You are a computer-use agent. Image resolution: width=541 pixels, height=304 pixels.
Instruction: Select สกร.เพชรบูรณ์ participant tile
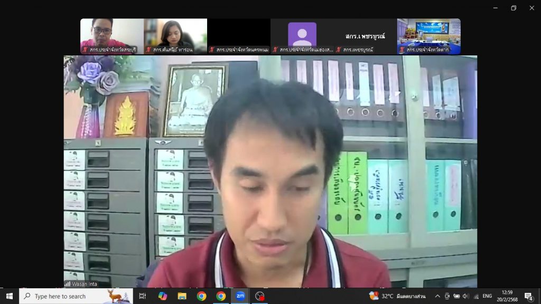click(x=365, y=36)
